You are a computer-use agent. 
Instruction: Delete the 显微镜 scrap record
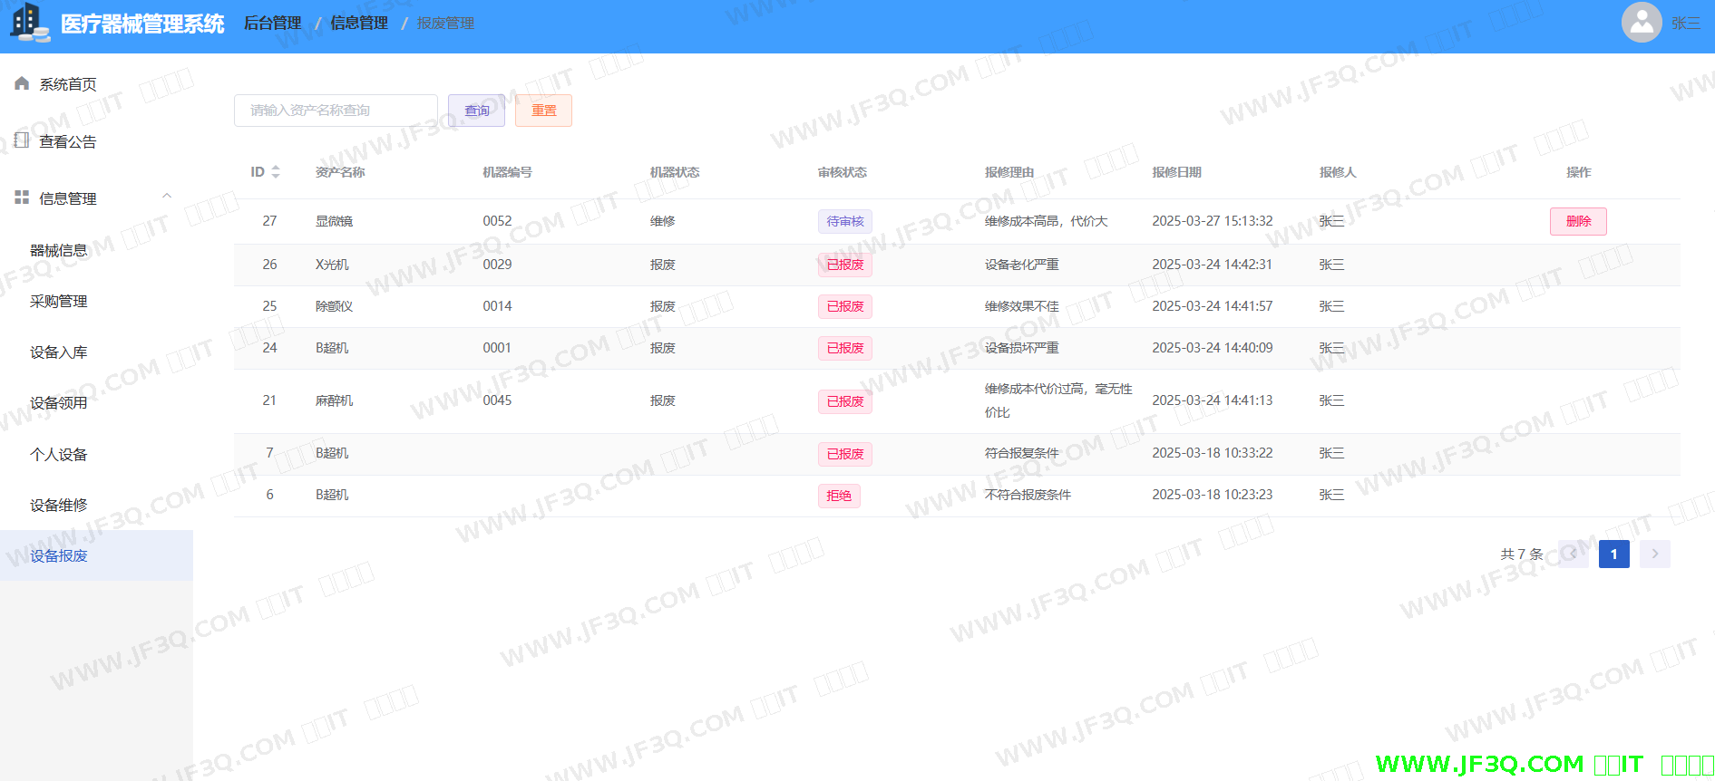[x=1577, y=221]
